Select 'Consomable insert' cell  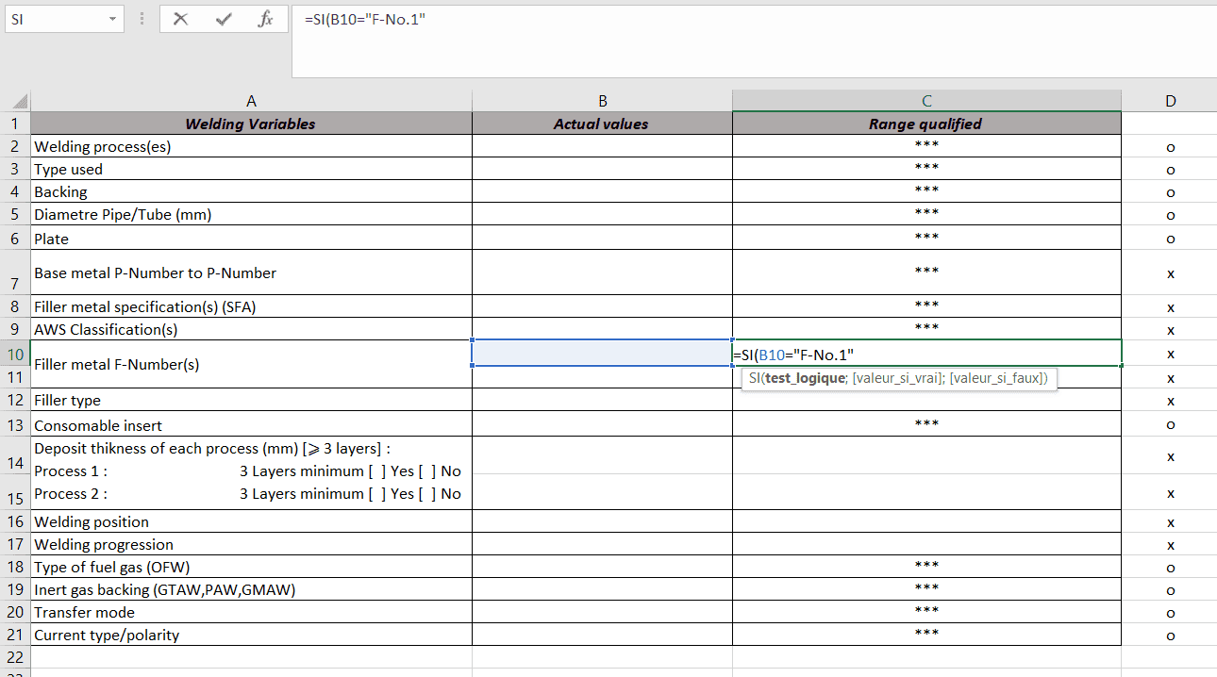pyautogui.click(x=251, y=424)
